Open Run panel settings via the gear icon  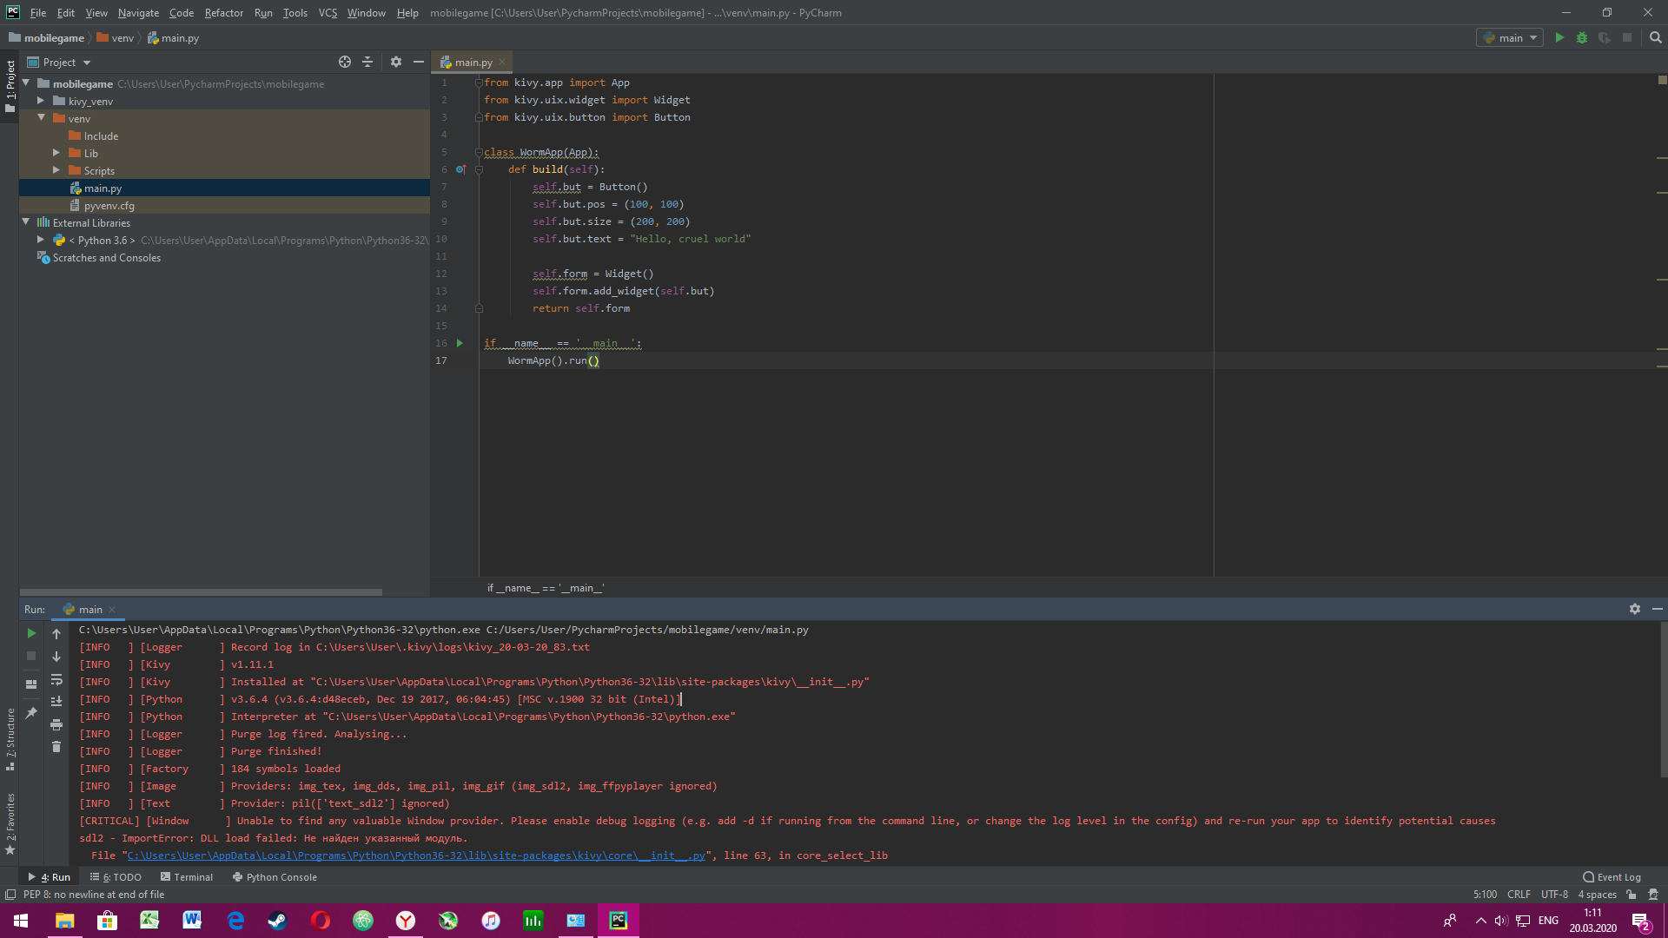coord(1635,609)
